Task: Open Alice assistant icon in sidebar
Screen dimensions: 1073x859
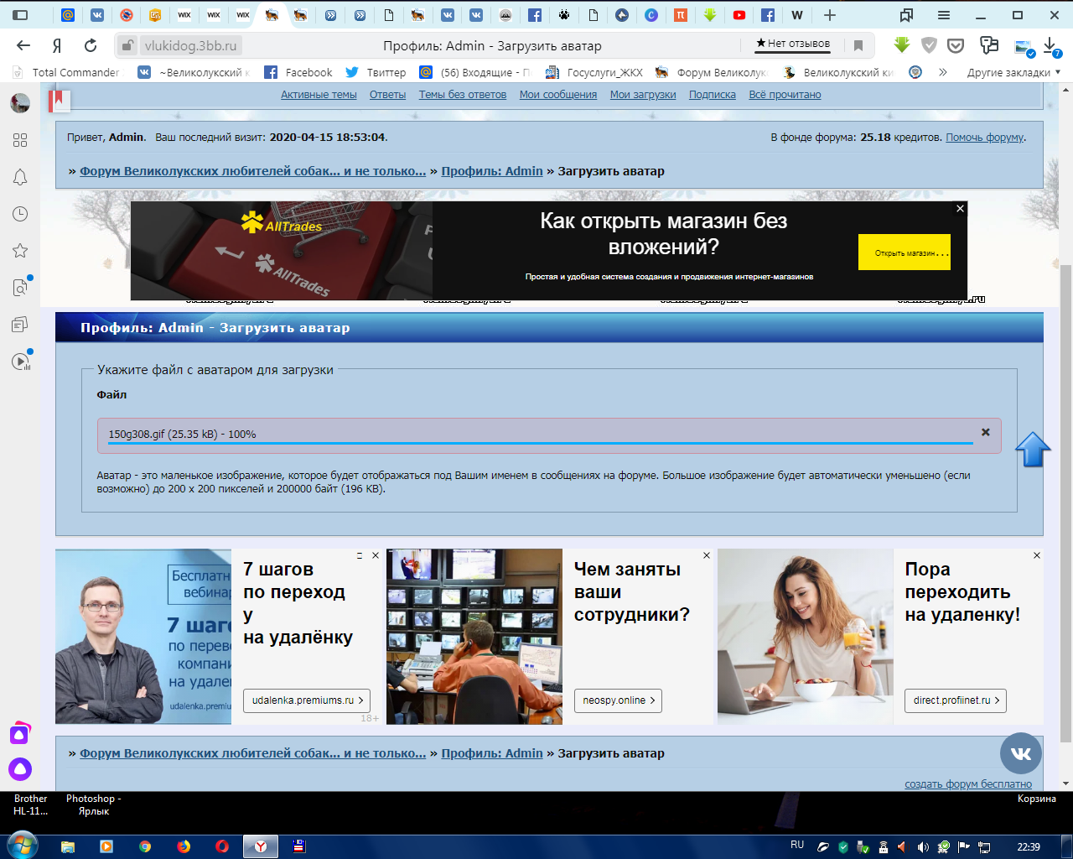Action: tap(20, 768)
